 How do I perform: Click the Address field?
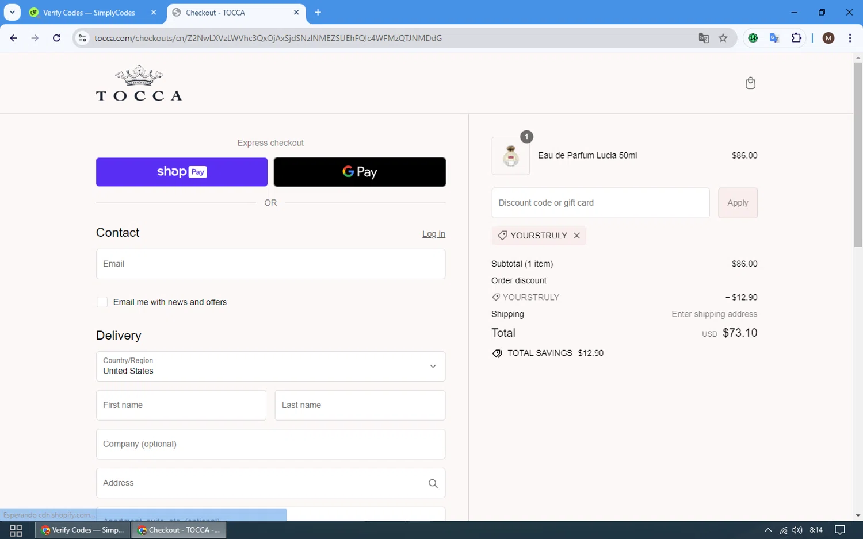coord(270,483)
